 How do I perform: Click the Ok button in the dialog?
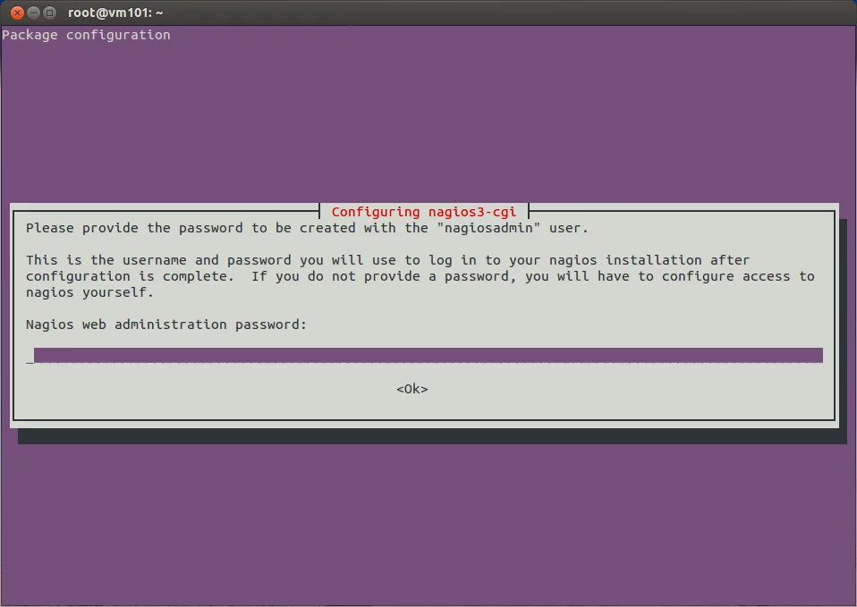(412, 389)
